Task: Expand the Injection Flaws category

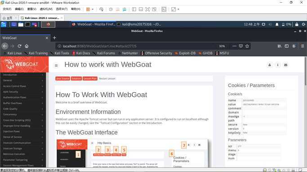Action: (x=23, y=132)
